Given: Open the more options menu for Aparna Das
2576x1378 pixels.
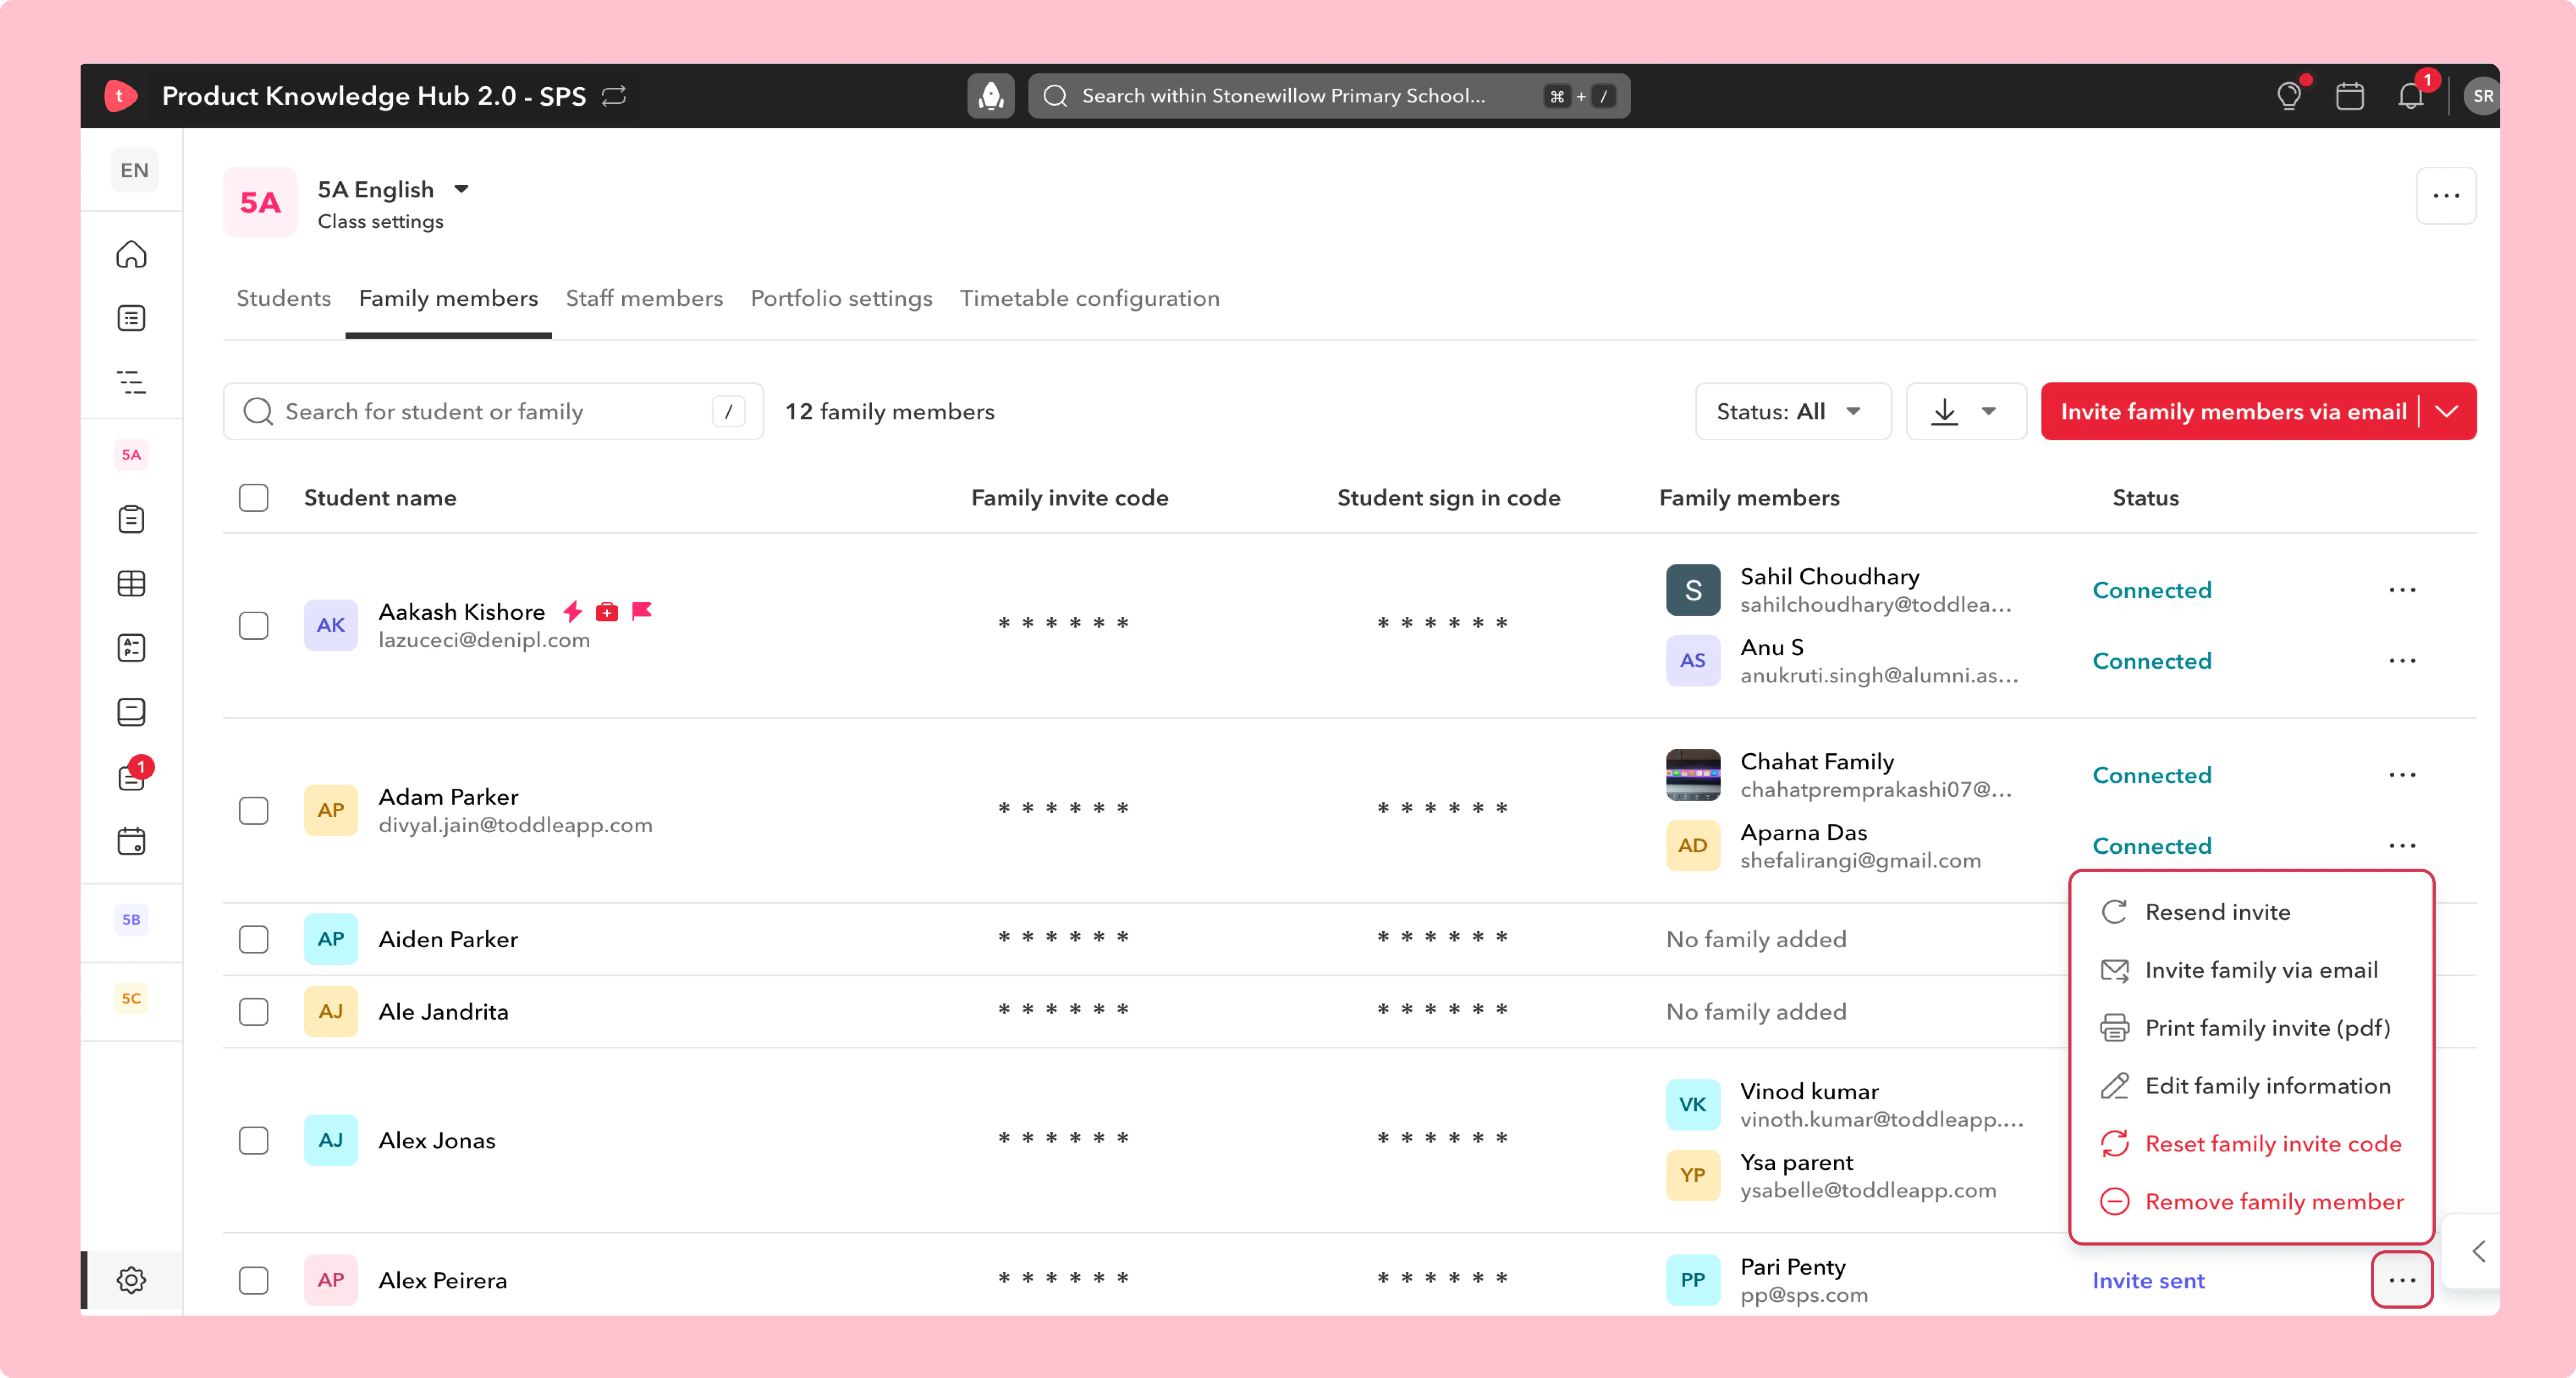Looking at the screenshot, I should [2402, 846].
